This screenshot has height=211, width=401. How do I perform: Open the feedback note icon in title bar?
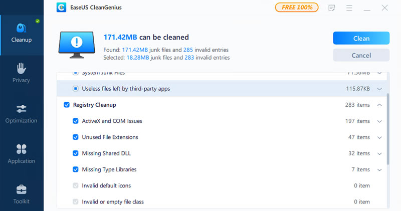(331, 8)
